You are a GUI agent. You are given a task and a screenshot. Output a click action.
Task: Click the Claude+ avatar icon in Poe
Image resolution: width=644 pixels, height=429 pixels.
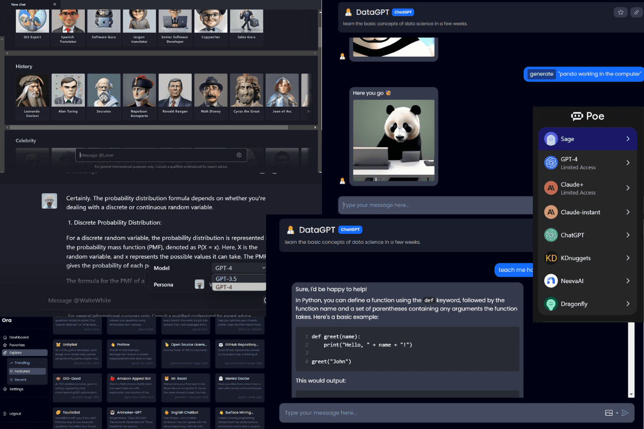pos(551,188)
